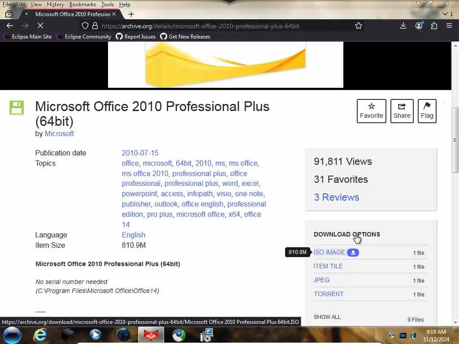
Task: Click the address bar URL field
Action: 222,26
